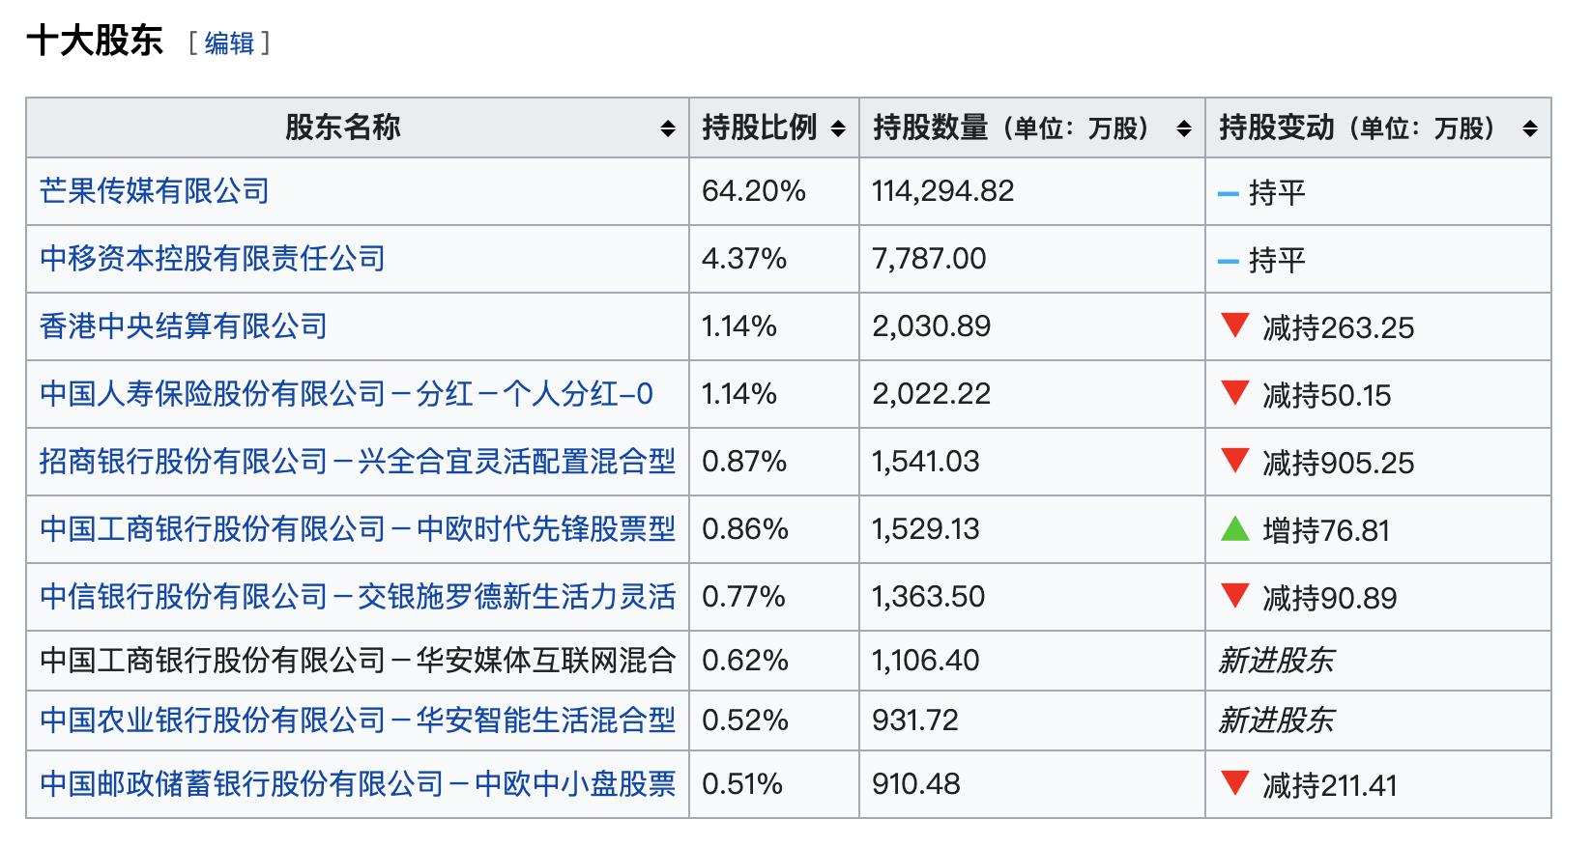Click green up arrow beside 增持76.81

pyautogui.click(x=1234, y=528)
